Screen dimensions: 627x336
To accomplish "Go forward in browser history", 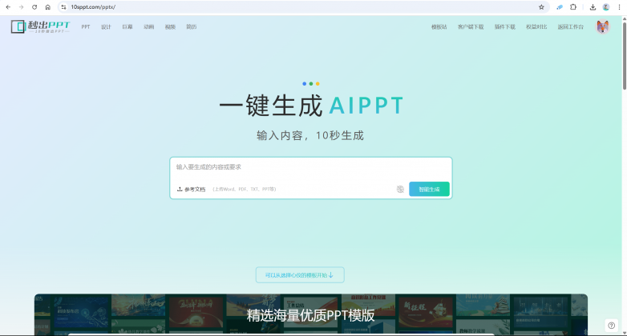I will coord(21,7).
